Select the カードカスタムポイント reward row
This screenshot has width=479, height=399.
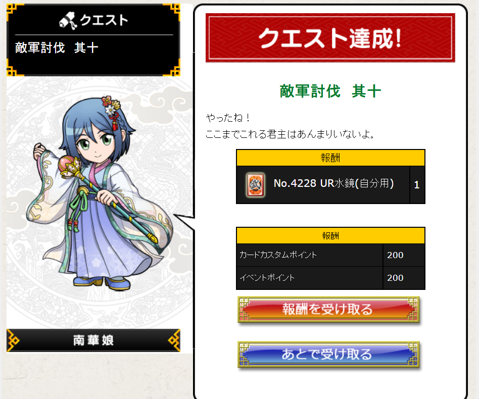(330, 255)
